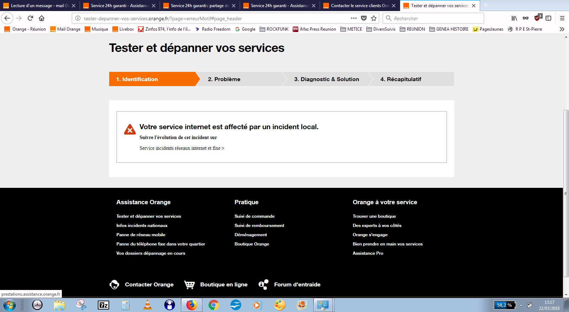Bookmark this page with the star icon
This screenshot has width=569, height=312.
(x=374, y=18)
